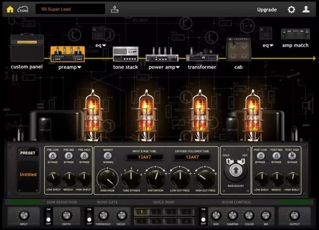Select Quick Snap slot 4
The image size is (319, 230).
[187, 212]
